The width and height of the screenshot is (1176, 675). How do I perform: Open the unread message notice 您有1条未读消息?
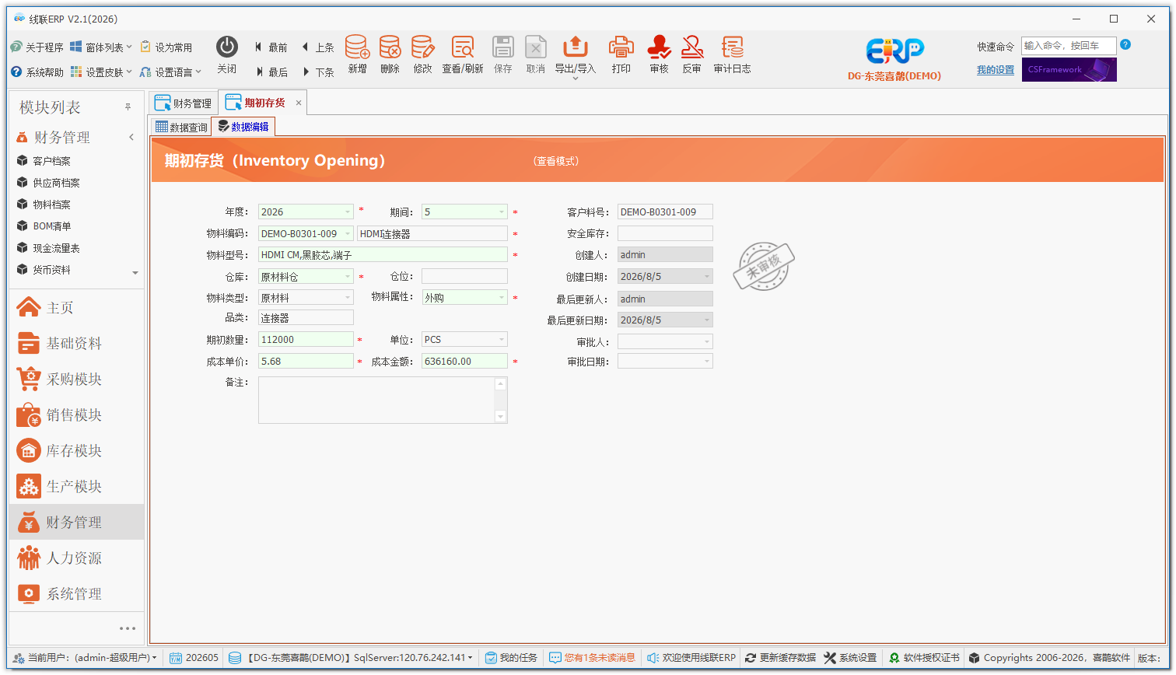(x=592, y=658)
